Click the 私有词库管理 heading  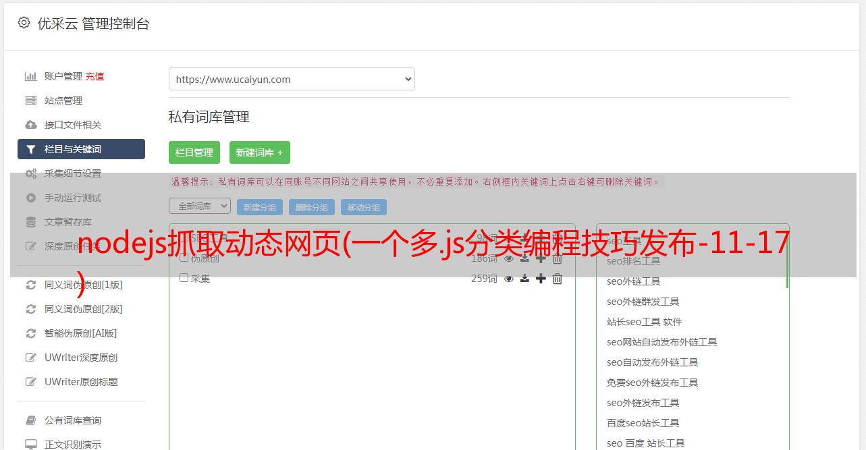tap(209, 117)
